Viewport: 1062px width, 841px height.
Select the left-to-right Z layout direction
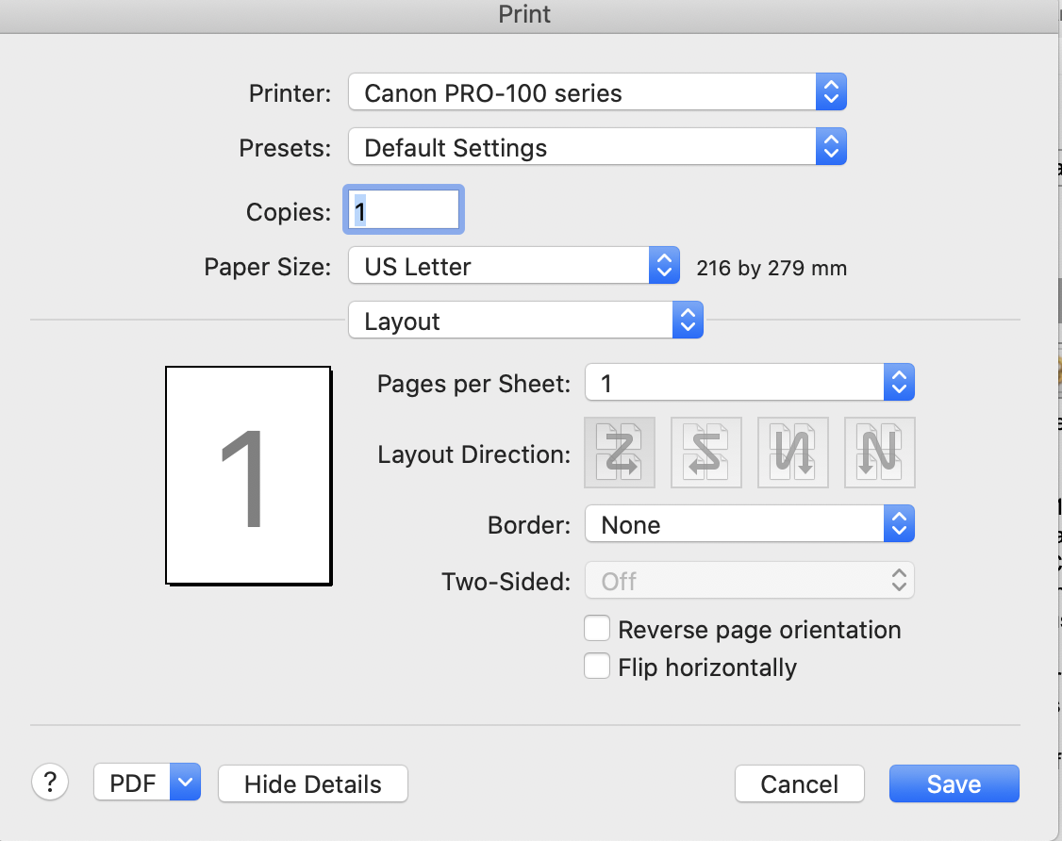click(x=620, y=453)
